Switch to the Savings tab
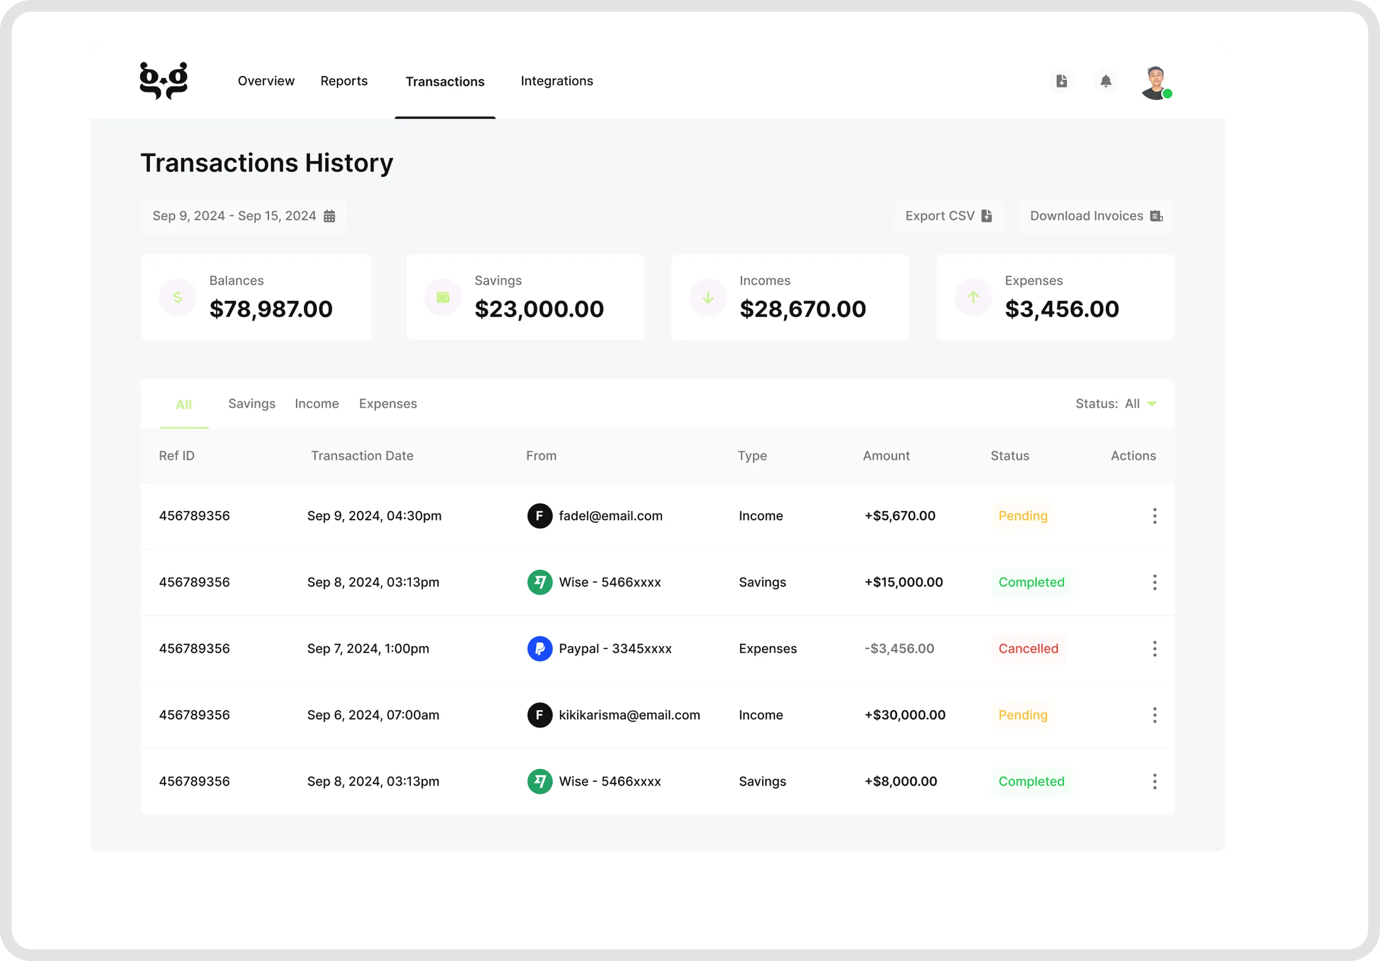This screenshot has height=961, width=1380. click(x=252, y=404)
